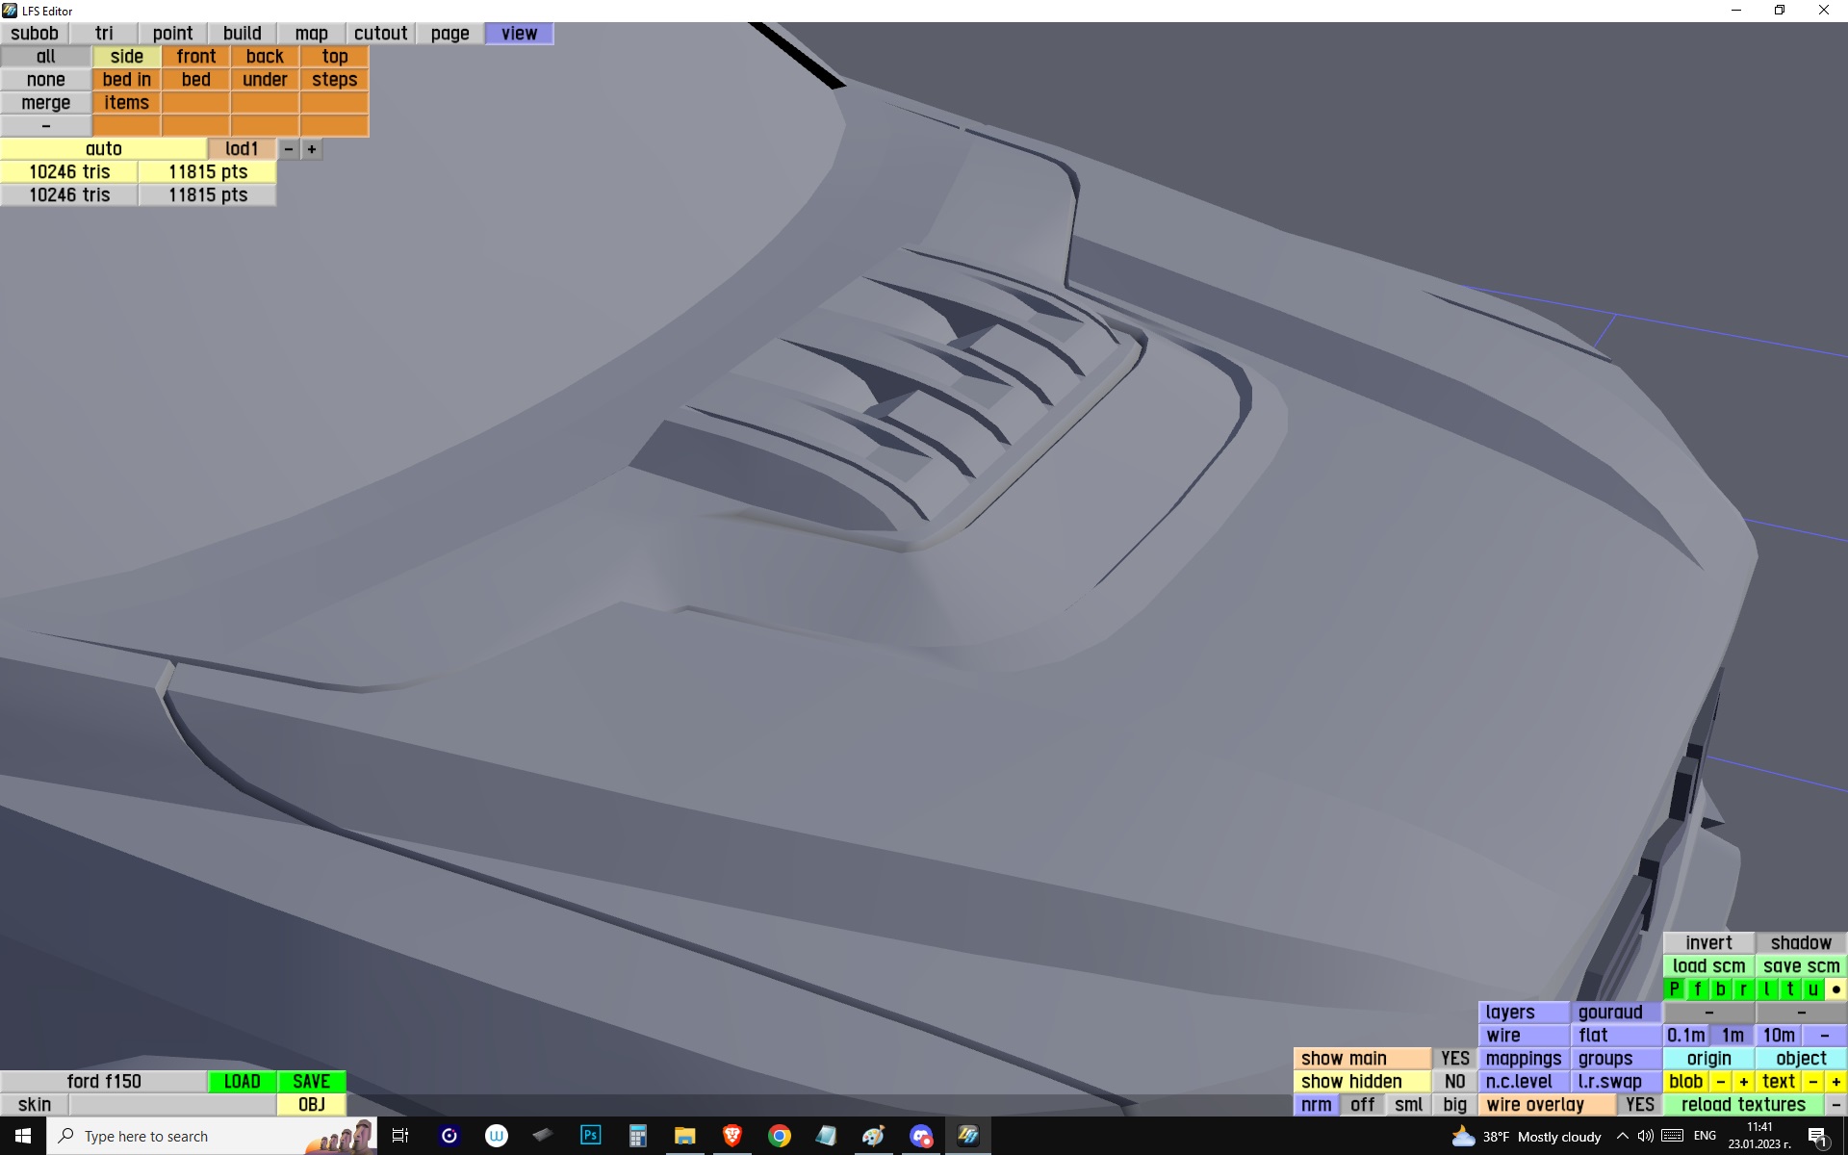The height and width of the screenshot is (1155, 1848).
Task: Click the green SAVE button
Action: [x=311, y=1081]
